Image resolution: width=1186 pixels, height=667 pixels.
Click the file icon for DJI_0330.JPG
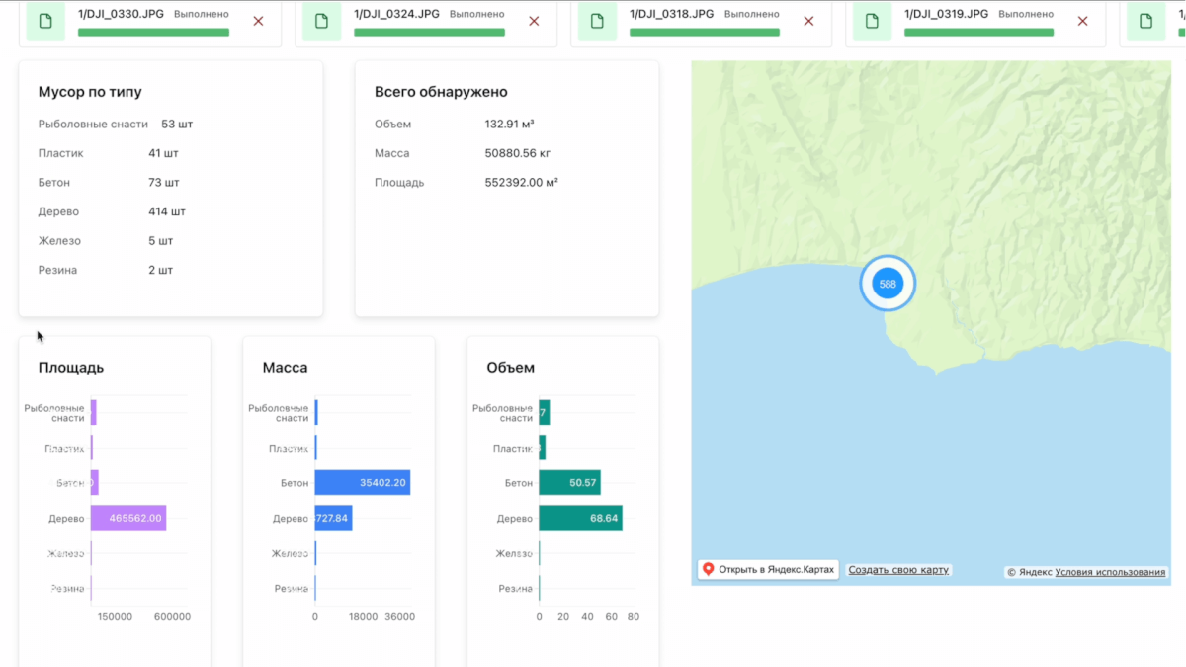click(45, 21)
